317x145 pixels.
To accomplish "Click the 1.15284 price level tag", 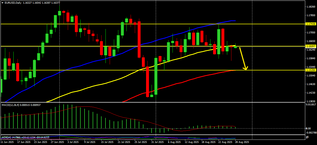I will click(x=311, y=70).
